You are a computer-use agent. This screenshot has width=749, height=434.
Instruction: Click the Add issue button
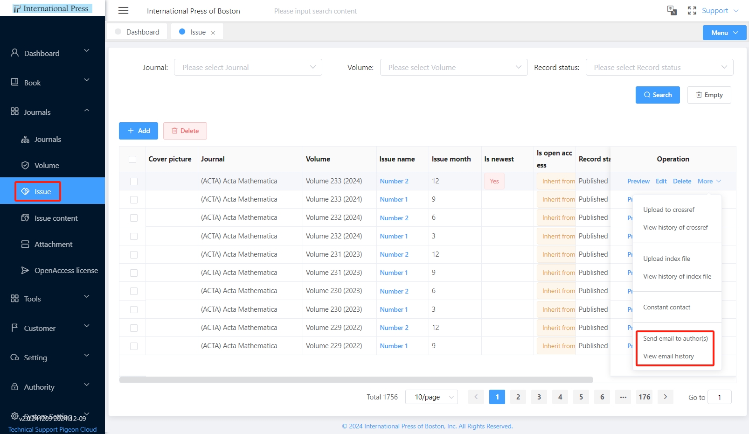click(139, 131)
